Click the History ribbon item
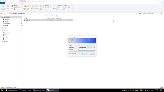Viewport: 164px width, 92px height. tap(59, 9)
